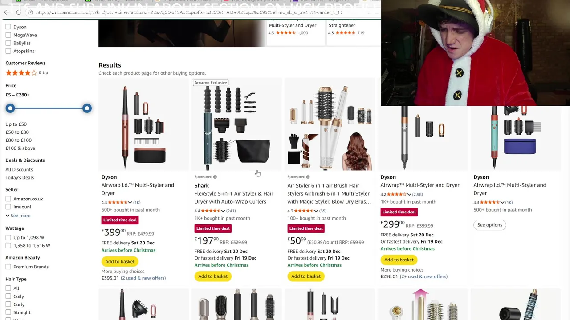Viewport: 570px width, 320px height.
Task: Tick wattage 1,358 to 1,616 W checkbox
Action: click(8, 245)
